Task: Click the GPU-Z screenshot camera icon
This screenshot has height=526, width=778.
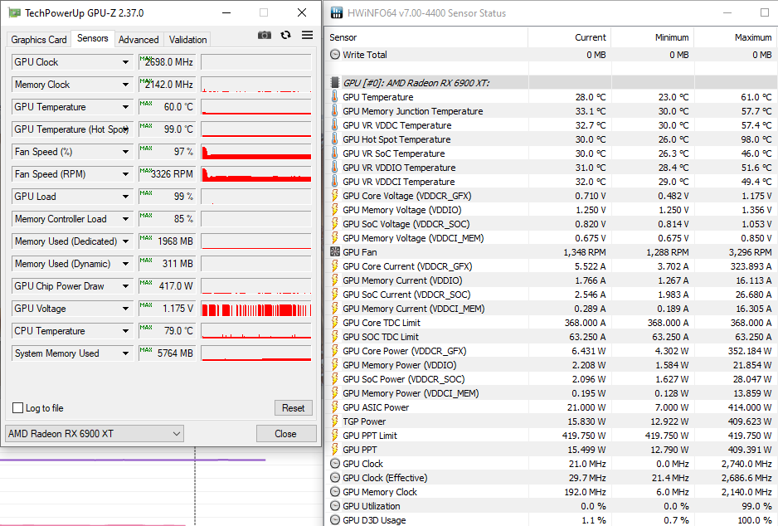Action: 265,35
